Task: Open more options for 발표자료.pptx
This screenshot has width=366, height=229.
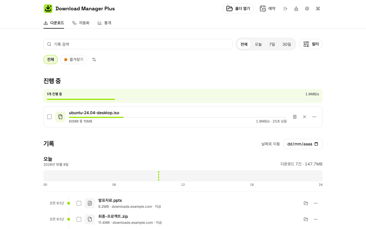Action: pyautogui.click(x=316, y=203)
